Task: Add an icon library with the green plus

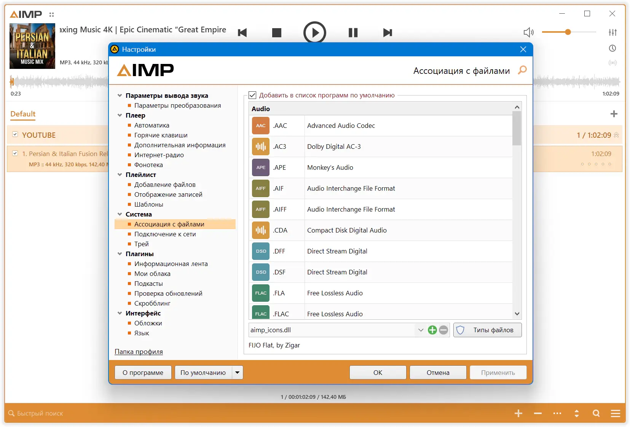Action: [x=432, y=330]
